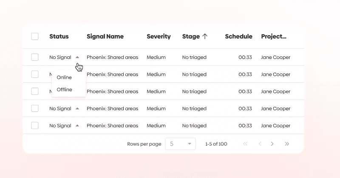340x178 pixels.
Task: Open status caret in last row
Action: click(77, 126)
